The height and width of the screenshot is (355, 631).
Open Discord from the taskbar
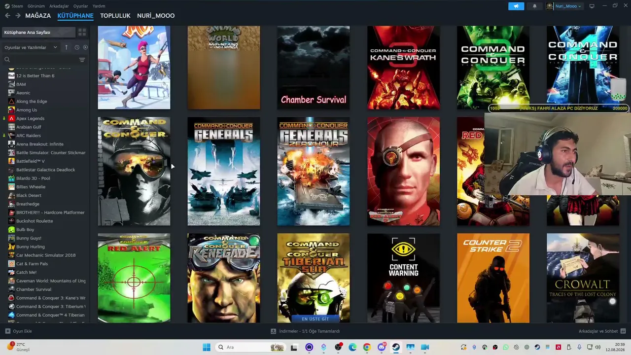pyautogui.click(x=382, y=347)
